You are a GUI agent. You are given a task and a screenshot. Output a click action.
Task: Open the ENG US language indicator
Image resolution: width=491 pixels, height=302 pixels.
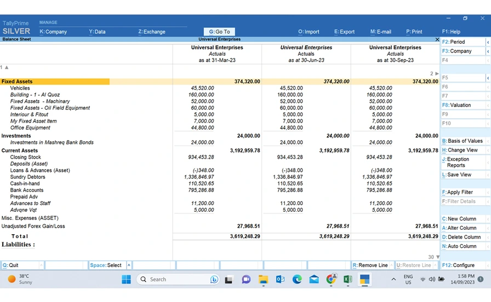pyautogui.click(x=408, y=279)
